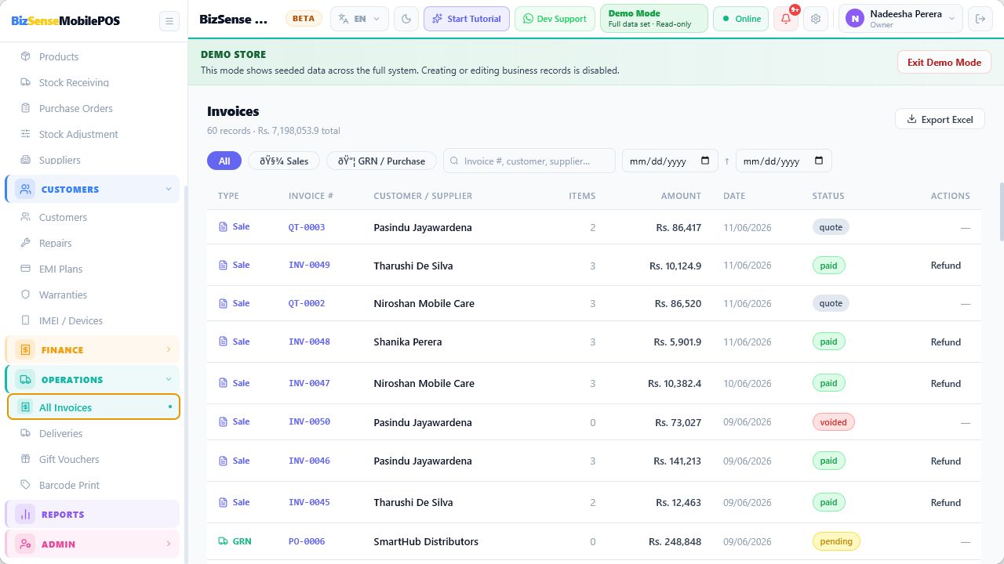1004x564 pixels.
Task: Open the REPORTS section
Action: [x=93, y=514]
